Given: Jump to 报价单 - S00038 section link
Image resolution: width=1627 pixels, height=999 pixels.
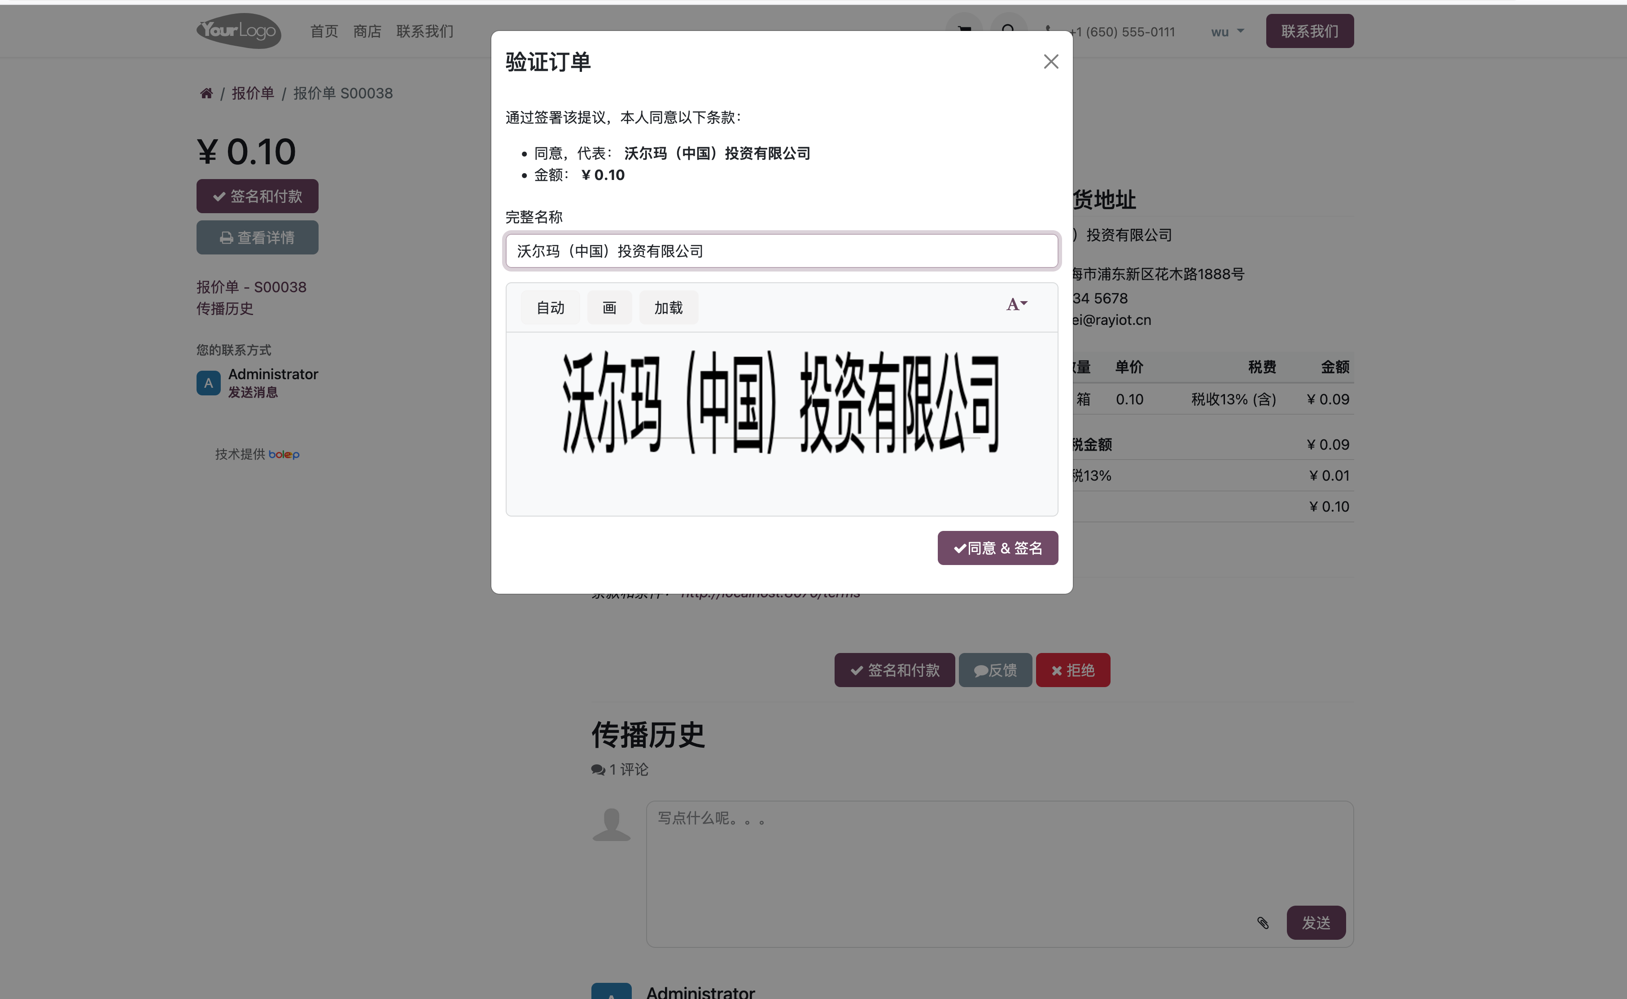Looking at the screenshot, I should point(251,287).
